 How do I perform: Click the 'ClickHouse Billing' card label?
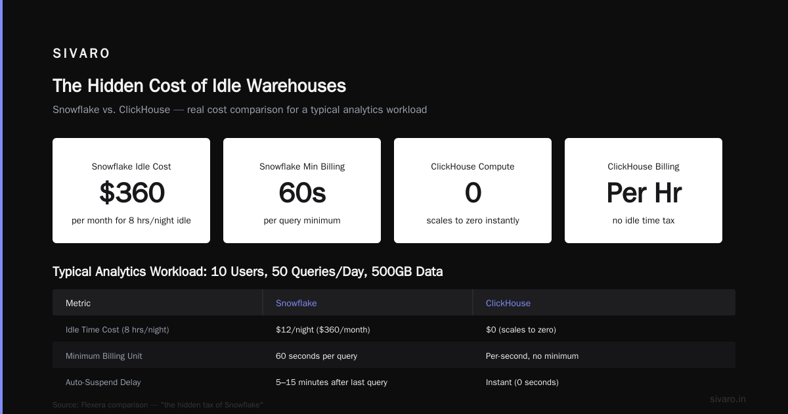coord(644,167)
